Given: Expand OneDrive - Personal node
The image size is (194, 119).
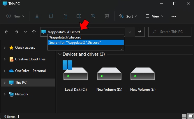Looking at the screenshot, I should [x=5, y=71].
